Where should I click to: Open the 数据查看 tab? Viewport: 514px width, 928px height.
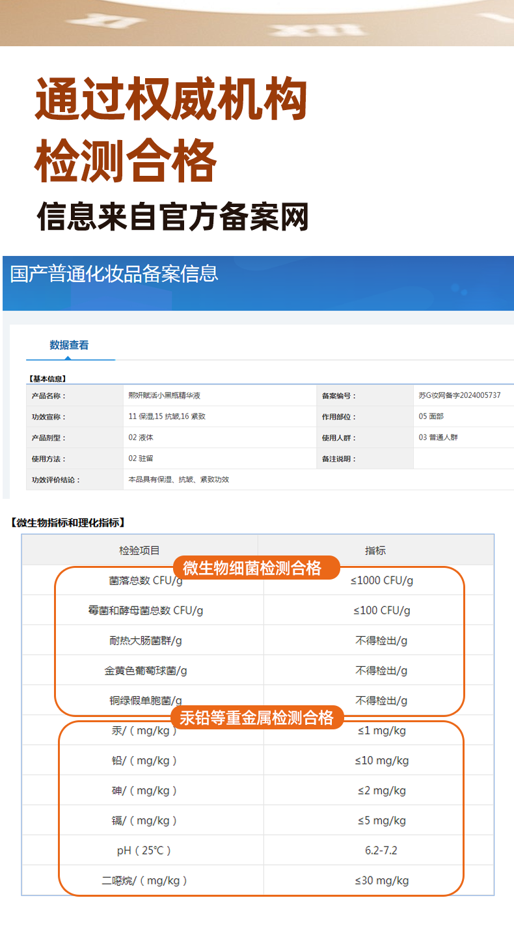(69, 345)
